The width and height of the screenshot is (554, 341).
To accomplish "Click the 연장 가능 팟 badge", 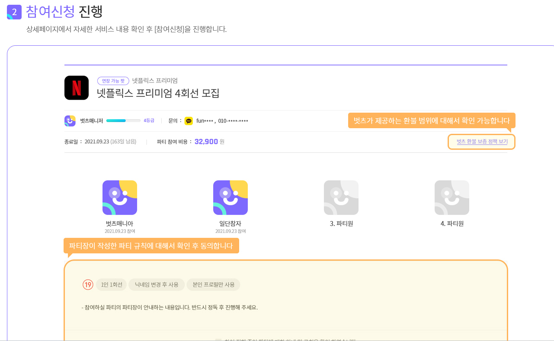I will click(x=113, y=81).
